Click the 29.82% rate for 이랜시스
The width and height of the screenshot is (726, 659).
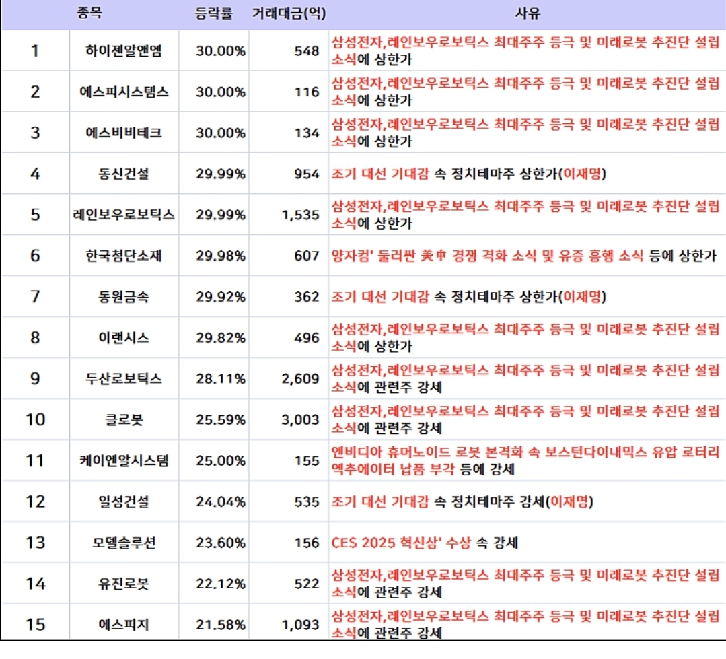click(x=221, y=338)
